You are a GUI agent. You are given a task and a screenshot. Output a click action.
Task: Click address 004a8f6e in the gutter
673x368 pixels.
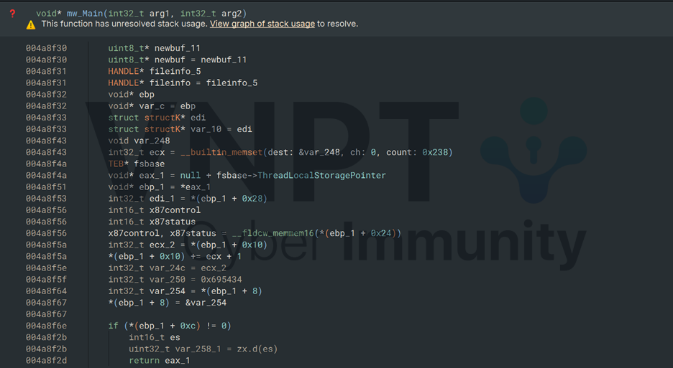[x=46, y=326]
